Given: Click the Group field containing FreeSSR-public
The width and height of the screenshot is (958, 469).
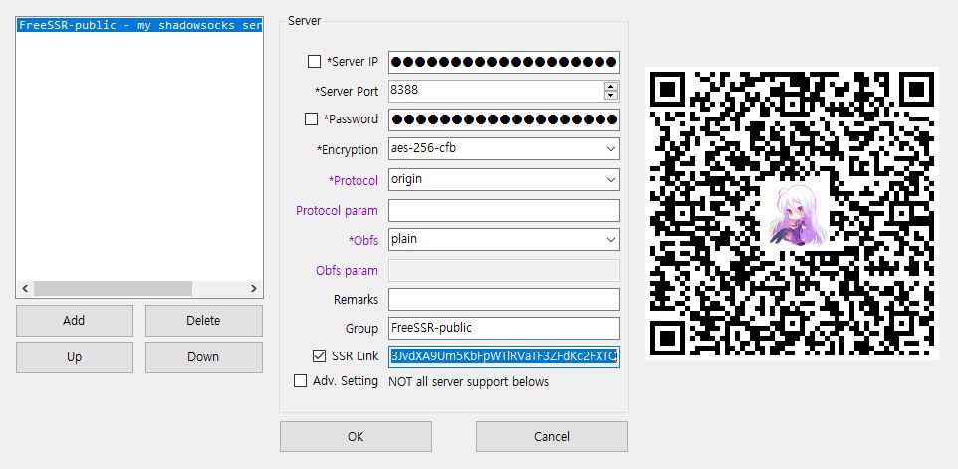Looking at the screenshot, I should click(504, 328).
